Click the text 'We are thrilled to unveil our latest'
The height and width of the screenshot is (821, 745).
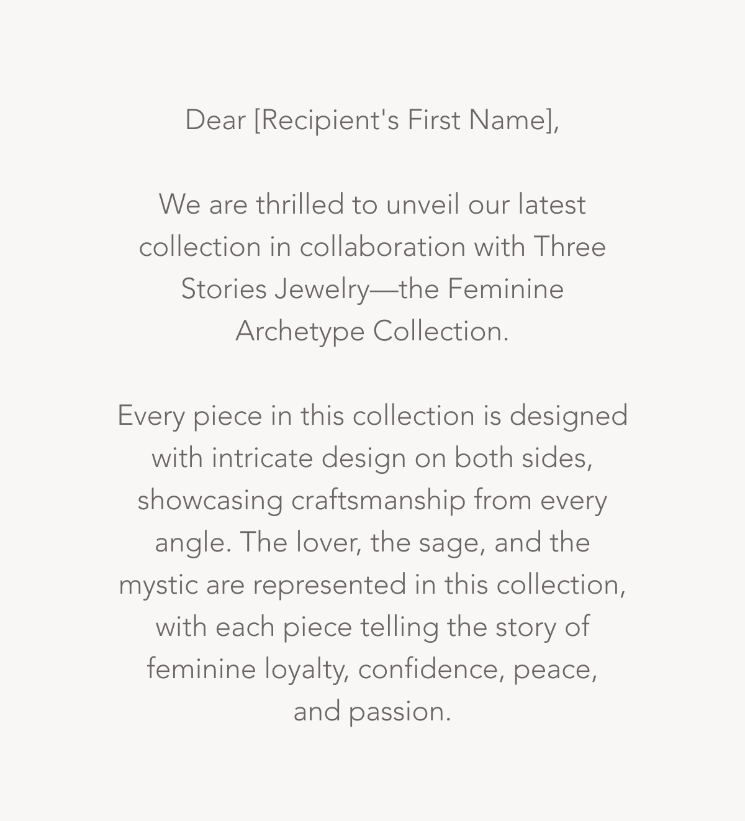[x=372, y=205]
